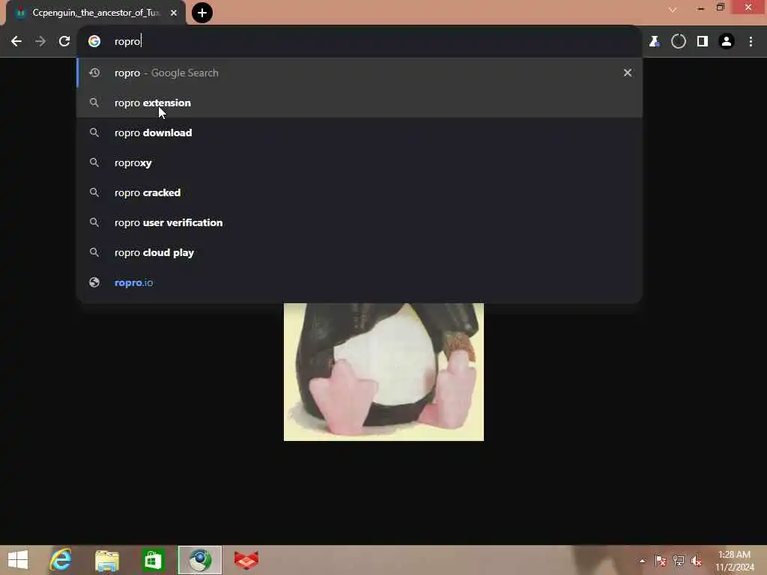
Task: Open the ropro.io site suggestion
Action: (x=360, y=282)
